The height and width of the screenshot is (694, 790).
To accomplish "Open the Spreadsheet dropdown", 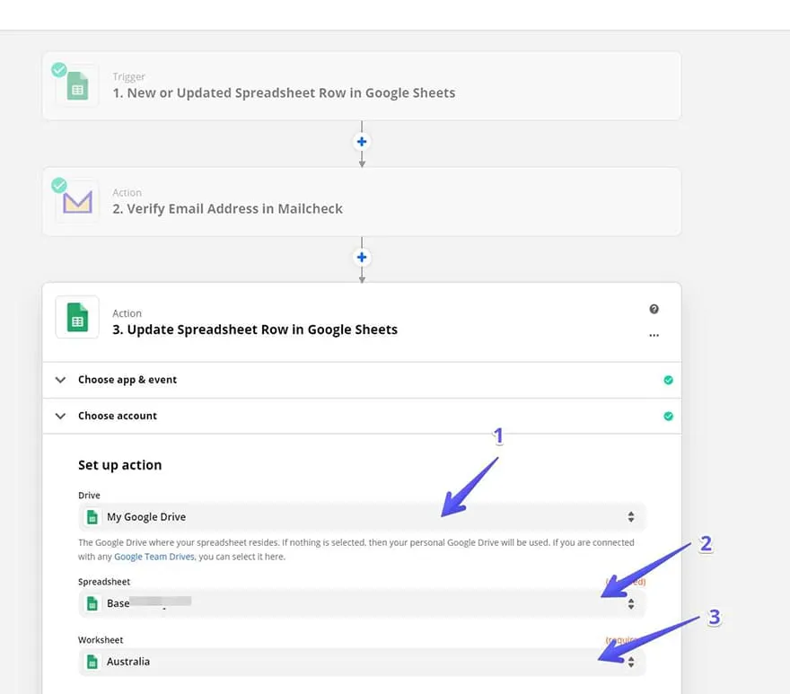I will (361, 603).
